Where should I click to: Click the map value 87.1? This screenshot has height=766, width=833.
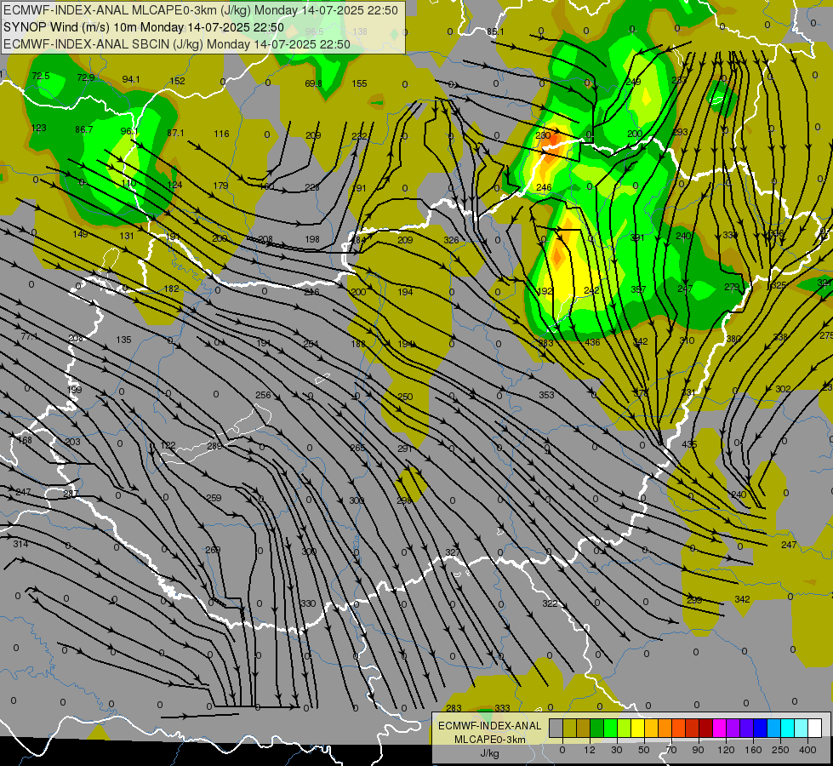[x=175, y=133]
